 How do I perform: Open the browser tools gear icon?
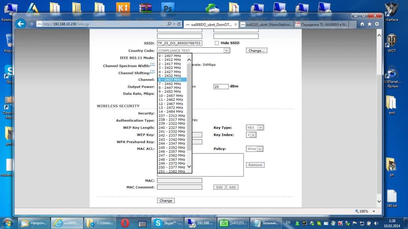(x=377, y=24)
